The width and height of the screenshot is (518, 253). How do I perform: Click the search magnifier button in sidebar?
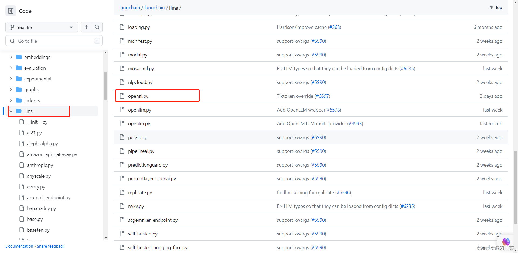point(97,27)
